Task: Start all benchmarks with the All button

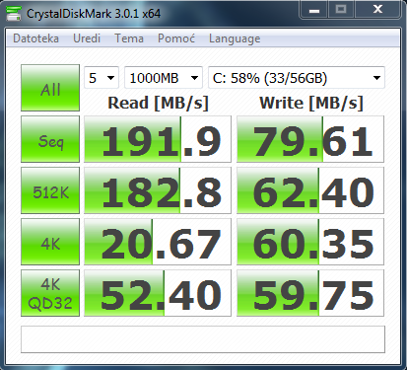Action: pyautogui.click(x=50, y=88)
